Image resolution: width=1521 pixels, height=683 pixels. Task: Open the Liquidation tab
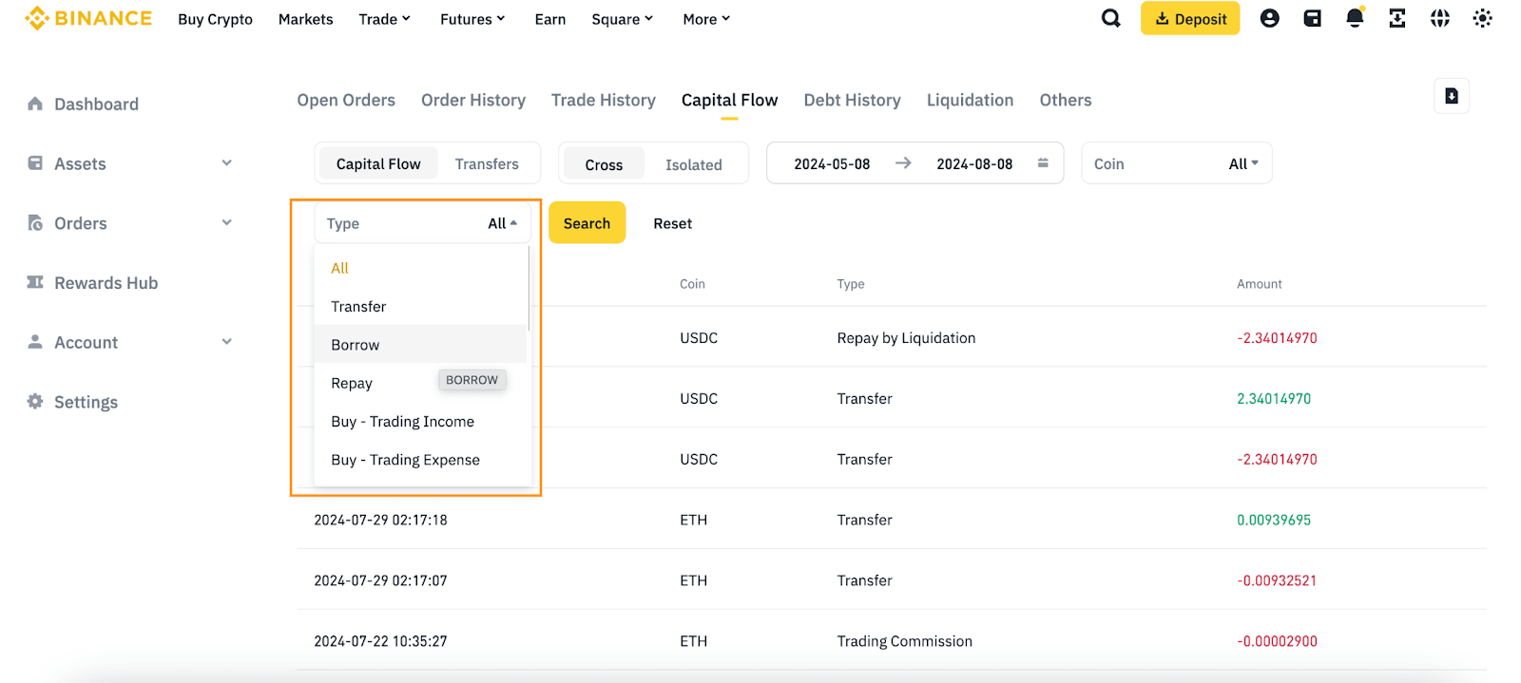(970, 100)
